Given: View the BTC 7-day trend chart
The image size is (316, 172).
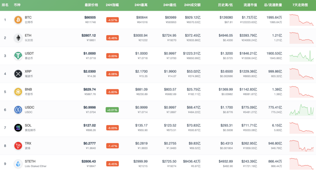Looking at the screenshot, I should tap(301, 20).
